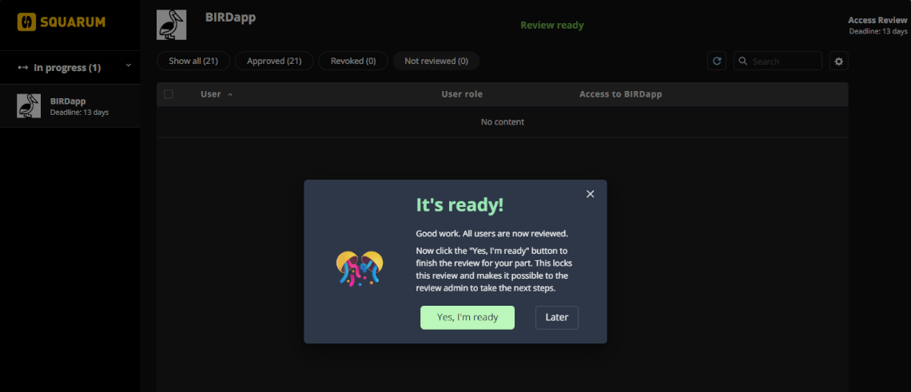Show all (21) users filter
This screenshot has height=392, width=911.
coord(193,61)
